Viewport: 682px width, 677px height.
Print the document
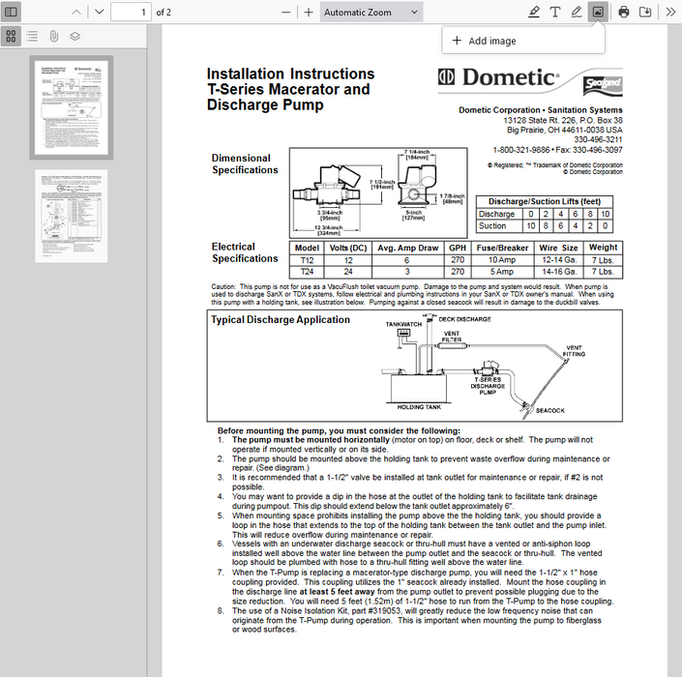click(624, 12)
